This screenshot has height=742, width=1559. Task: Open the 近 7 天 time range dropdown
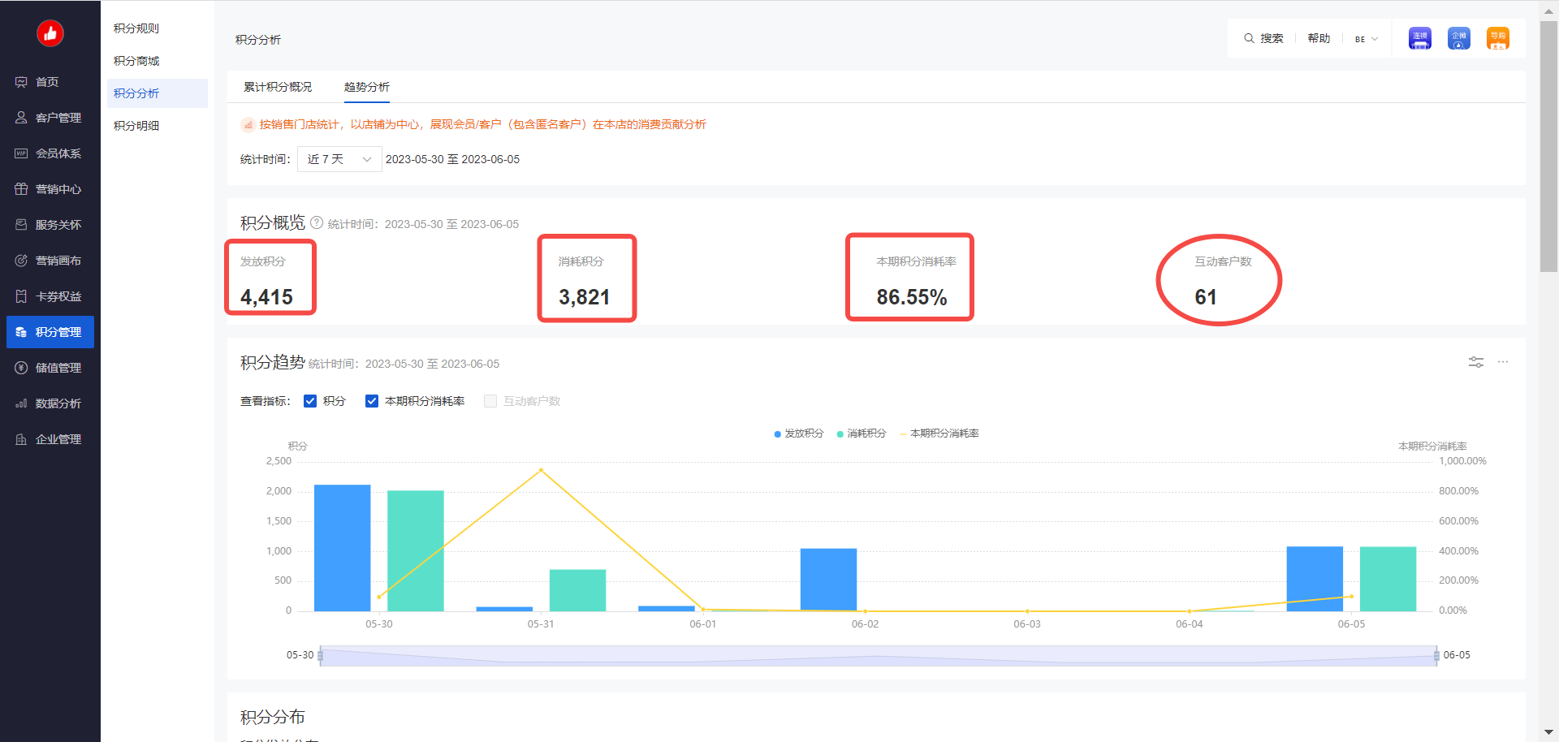[x=339, y=159]
